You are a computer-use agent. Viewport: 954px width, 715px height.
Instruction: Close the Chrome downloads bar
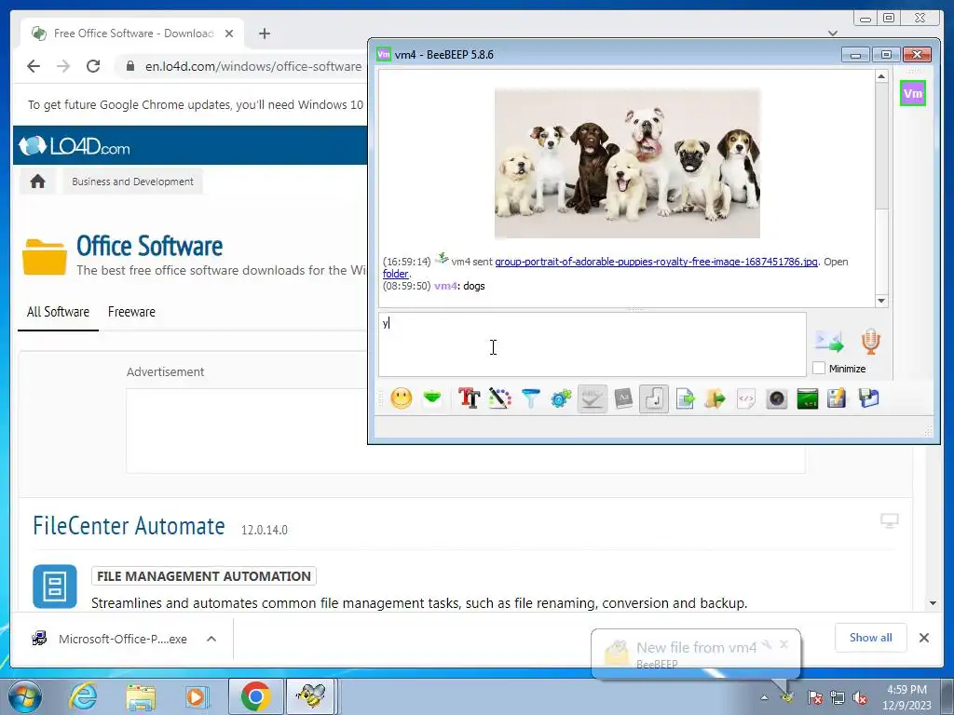click(x=923, y=638)
